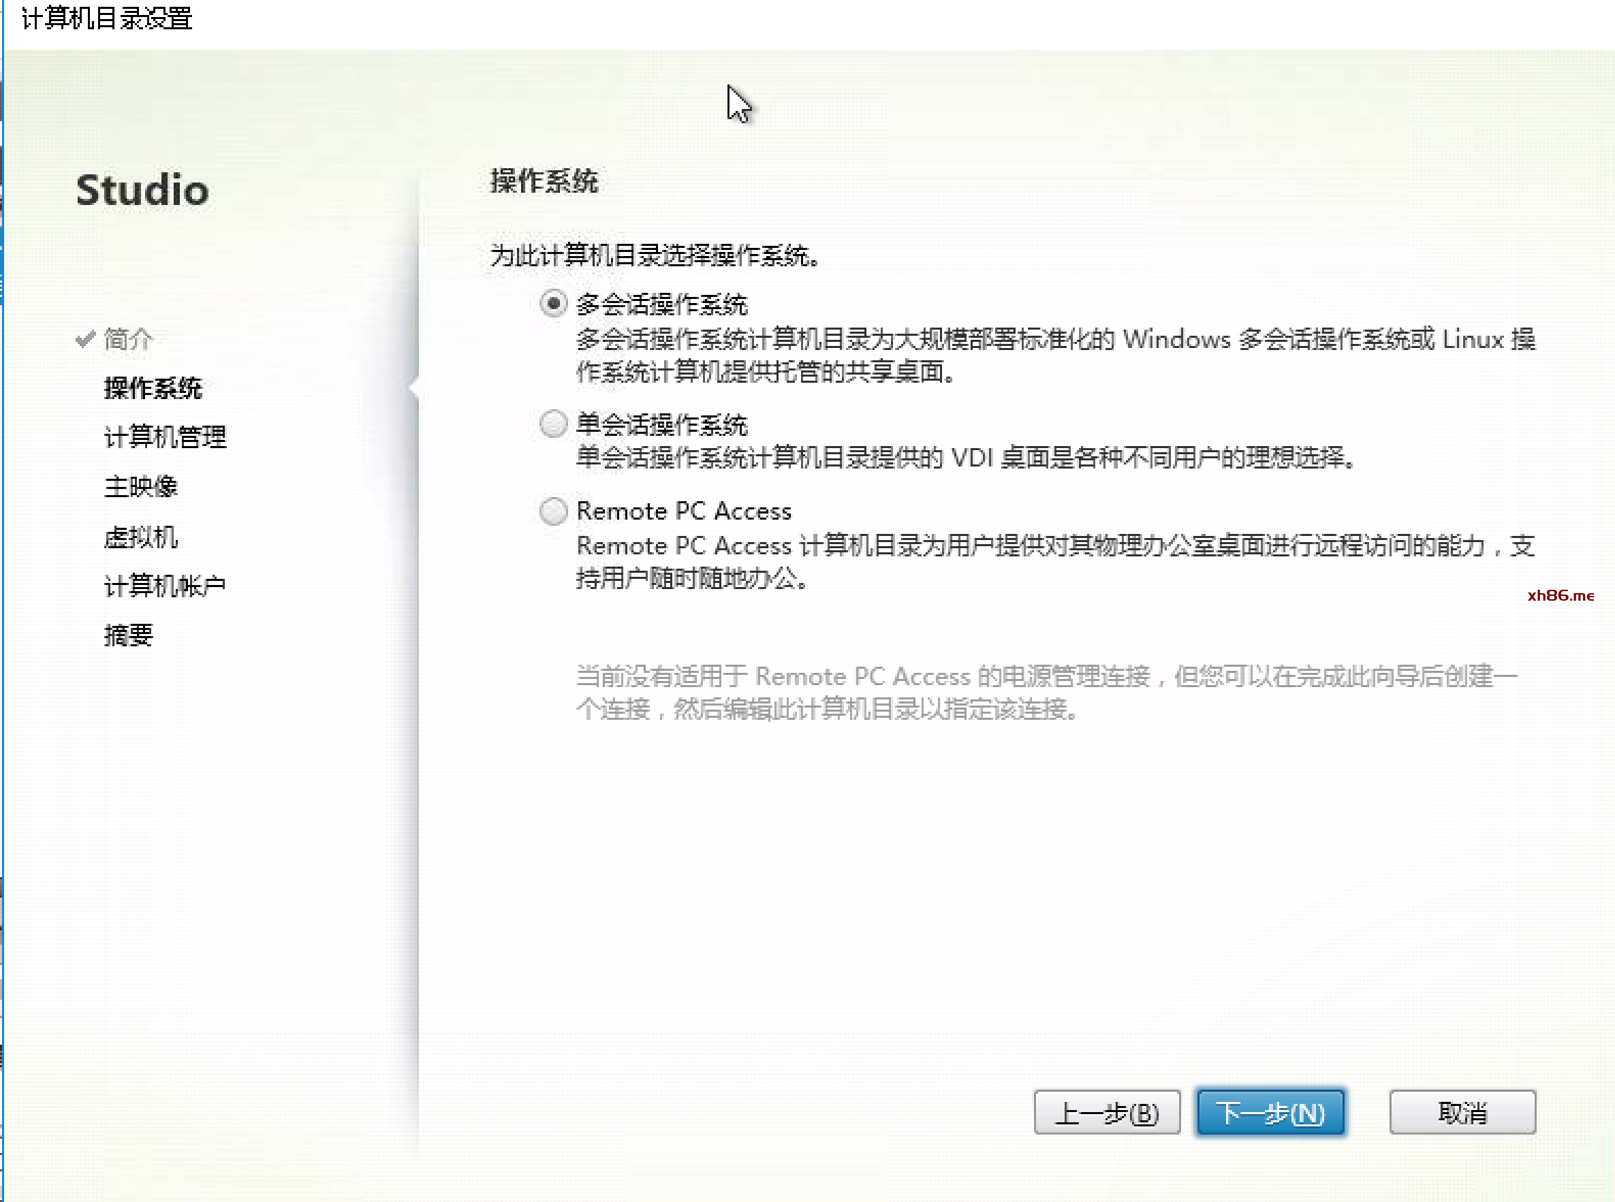The height and width of the screenshot is (1202, 1615).
Task: Click the 操作系统 page heading
Action: pos(544,181)
